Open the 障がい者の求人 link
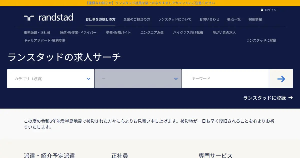300x158 pixels. tap(224, 33)
